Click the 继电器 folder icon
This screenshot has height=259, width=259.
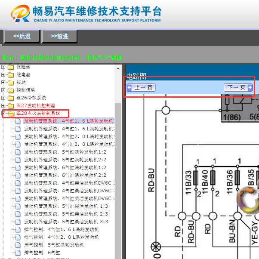(x=11, y=75)
